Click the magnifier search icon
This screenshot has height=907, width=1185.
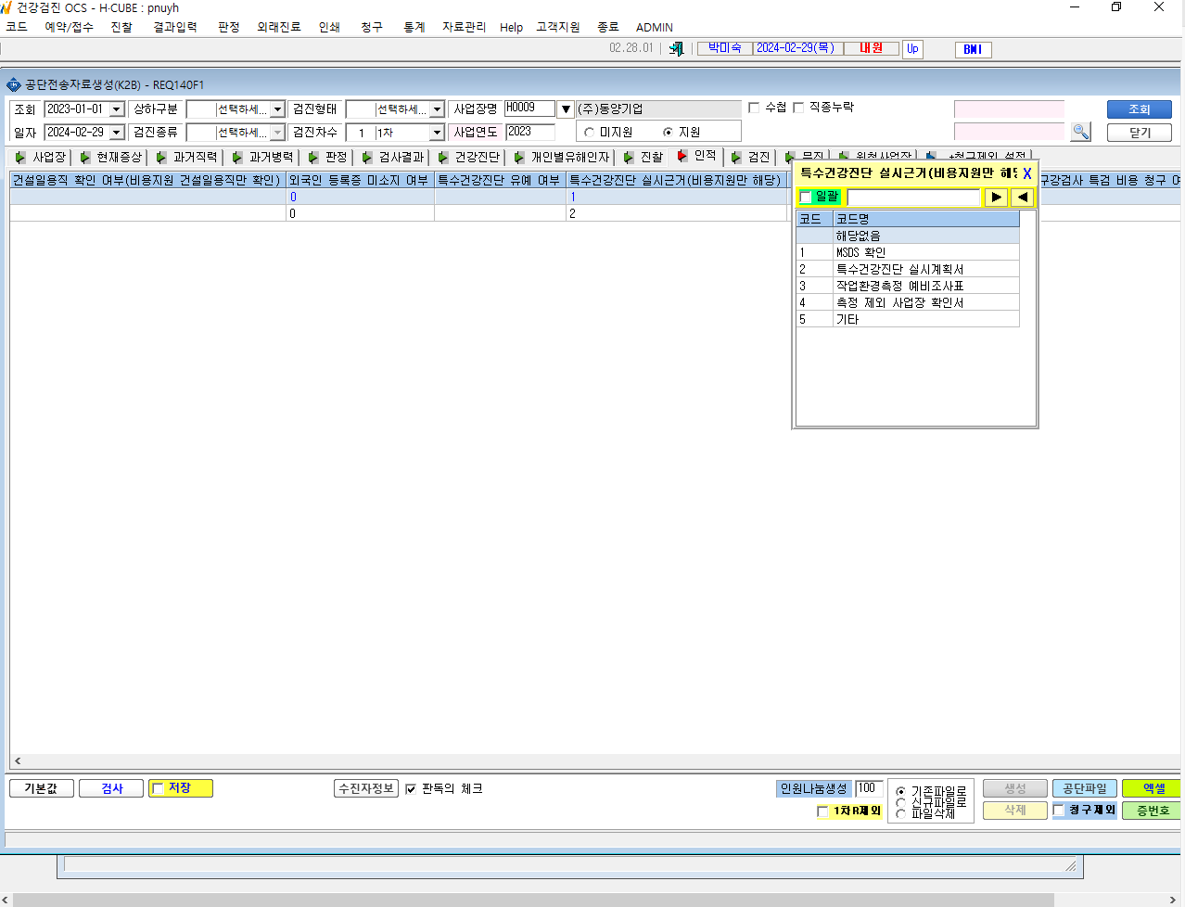point(1080,132)
